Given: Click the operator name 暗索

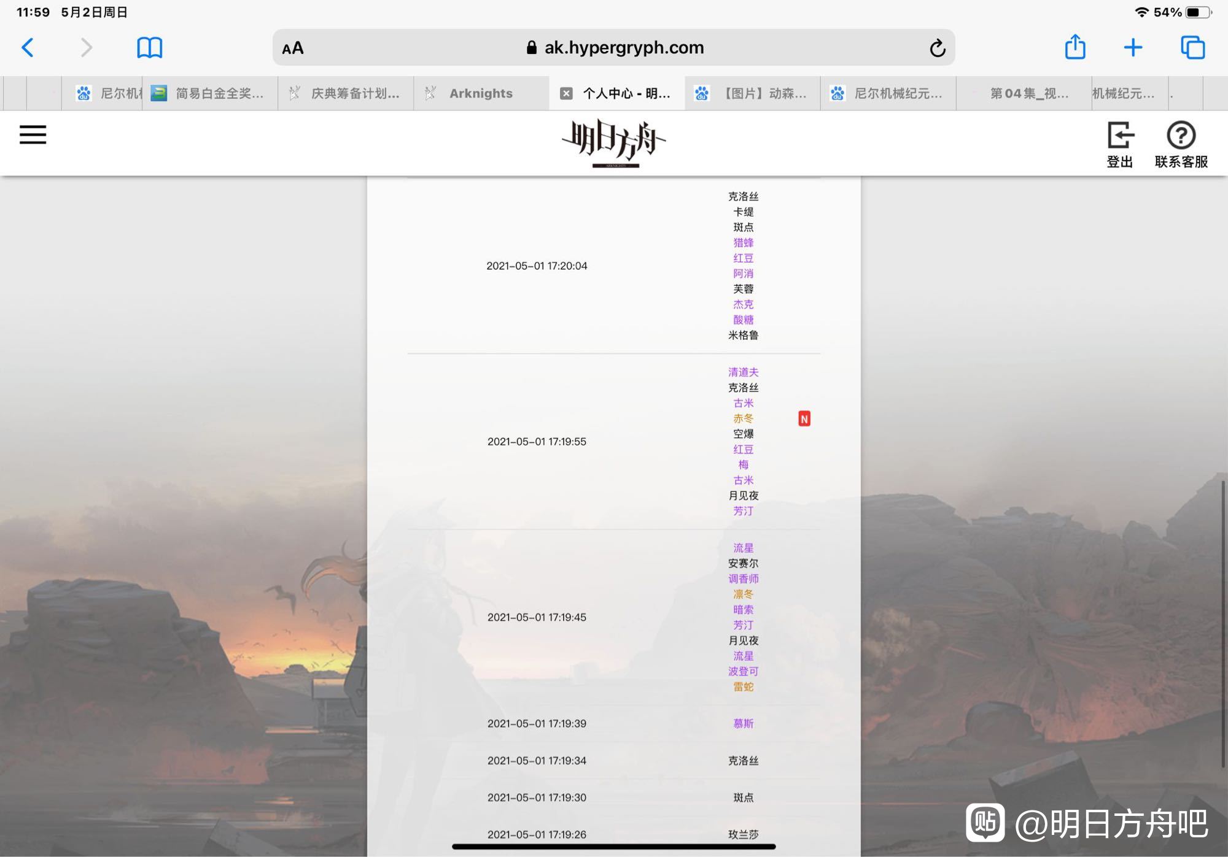Looking at the screenshot, I should [743, 609].
